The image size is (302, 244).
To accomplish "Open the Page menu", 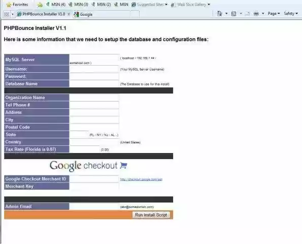I will 274,14.
